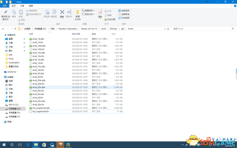
Task: Click the Copy icon in ribbon
Action: click(x=14, y=12)
